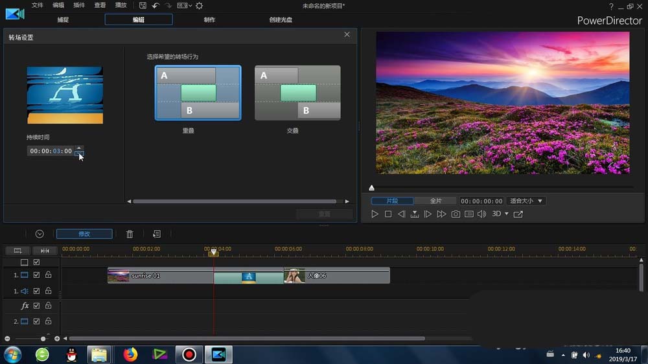
Task: Toggle video track 1 enable checkbox
Action: pyautogui.click(x=36, y=275)
